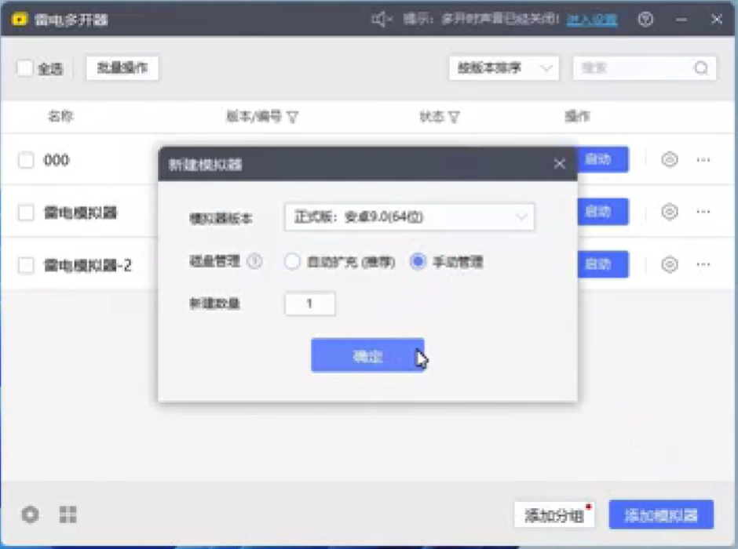Open the 批量操作 batch operation button

click(x=122, y=68)
